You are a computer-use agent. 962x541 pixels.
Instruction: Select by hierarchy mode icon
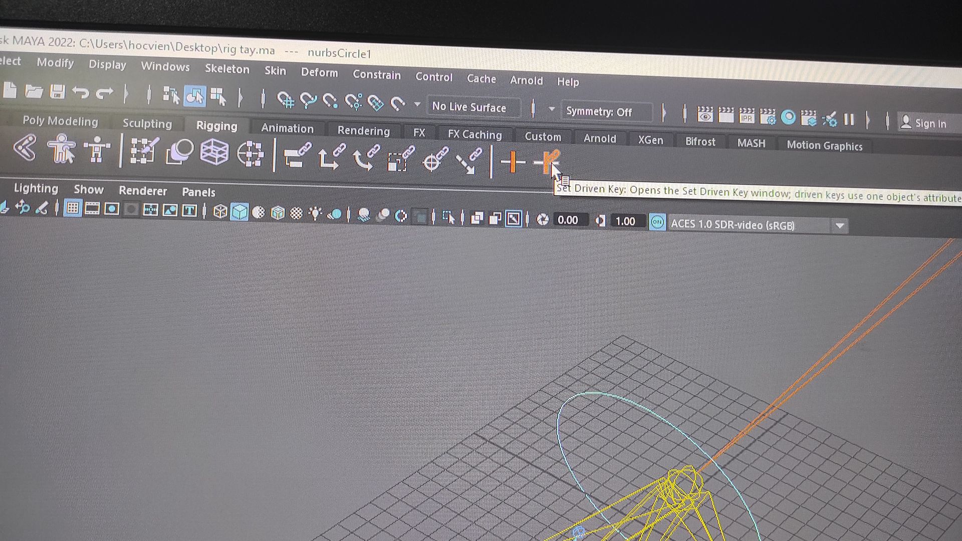click(171, 95)
